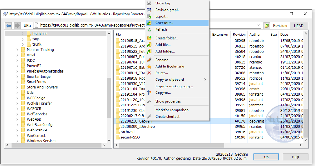
Task: Click the Add to Bookmarks star icon
Action: tap(149, 67)
